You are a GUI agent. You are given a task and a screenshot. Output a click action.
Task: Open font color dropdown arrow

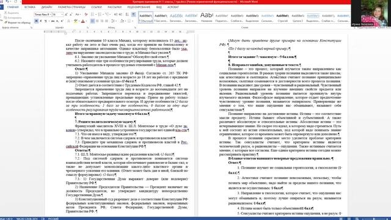pos(86,21)
